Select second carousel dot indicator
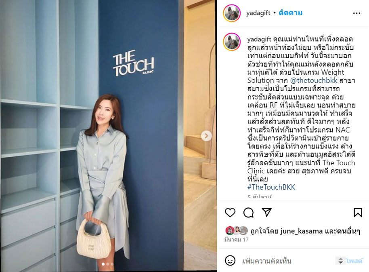Image resolution: width=369 pixels, height=272 pixels. (108, 264)
